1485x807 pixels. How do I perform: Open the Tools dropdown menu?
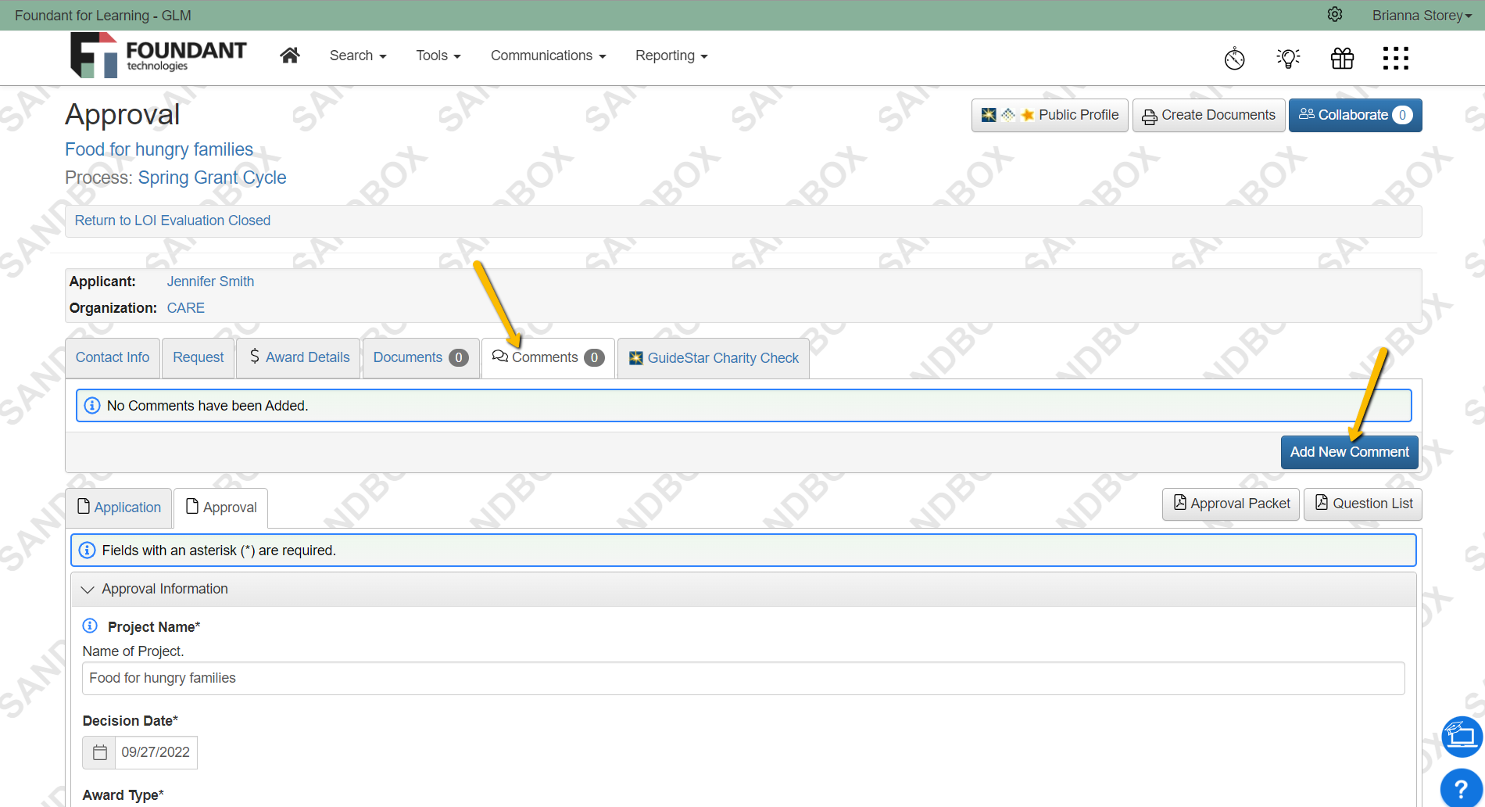(x=438, y=56)
